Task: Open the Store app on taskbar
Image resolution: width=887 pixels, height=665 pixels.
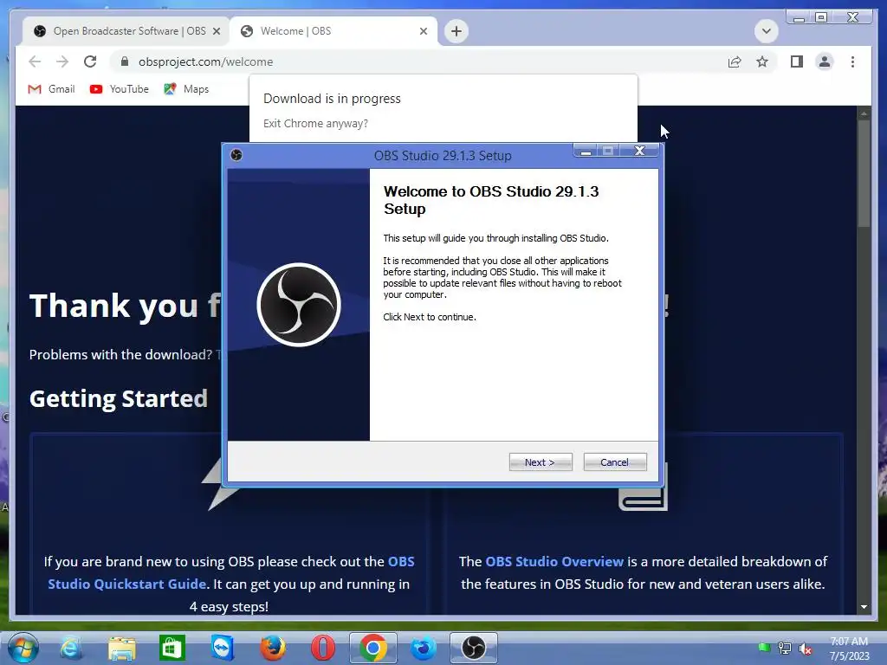Action: point(172,648)
